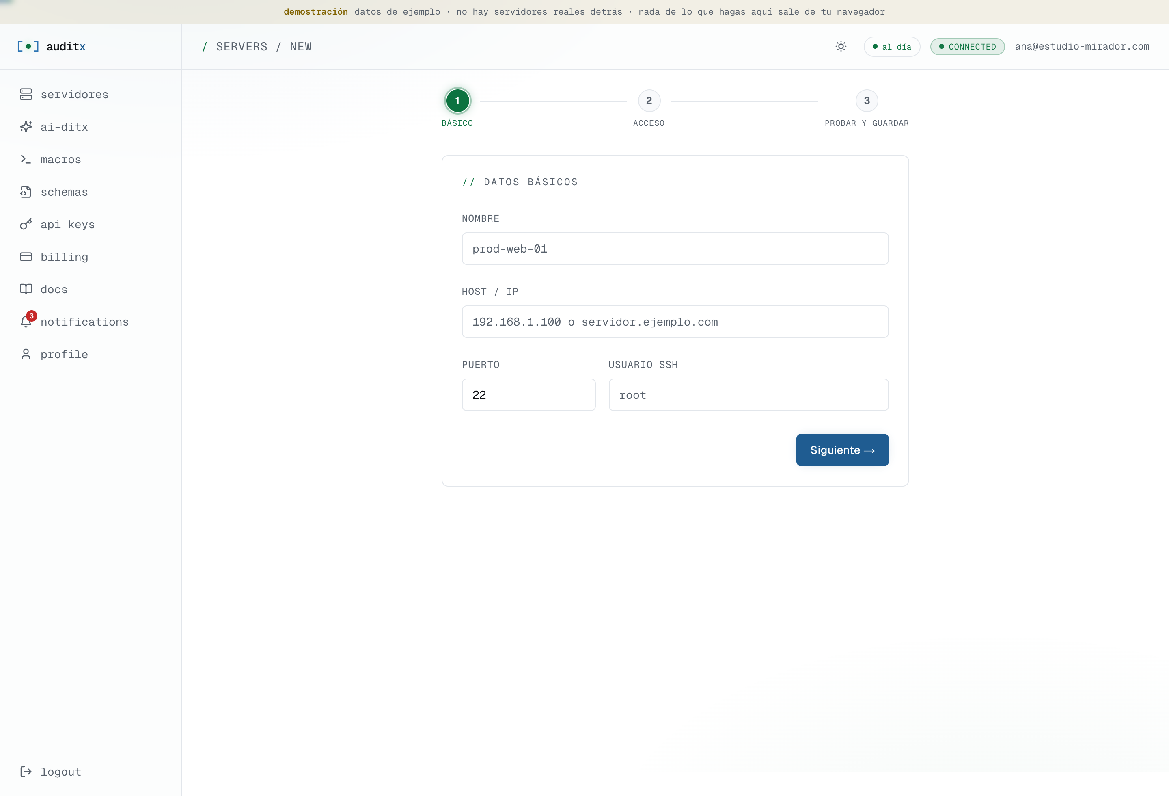Click the 'al día' status pill
Image resolution: width=1169 pixels, height=796 pixels.
tap(892, 47)
